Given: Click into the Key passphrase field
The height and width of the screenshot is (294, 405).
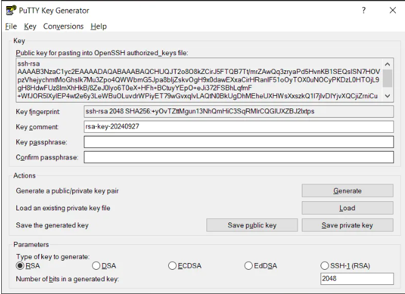Looking at the screenshot, I should point(239,142).
